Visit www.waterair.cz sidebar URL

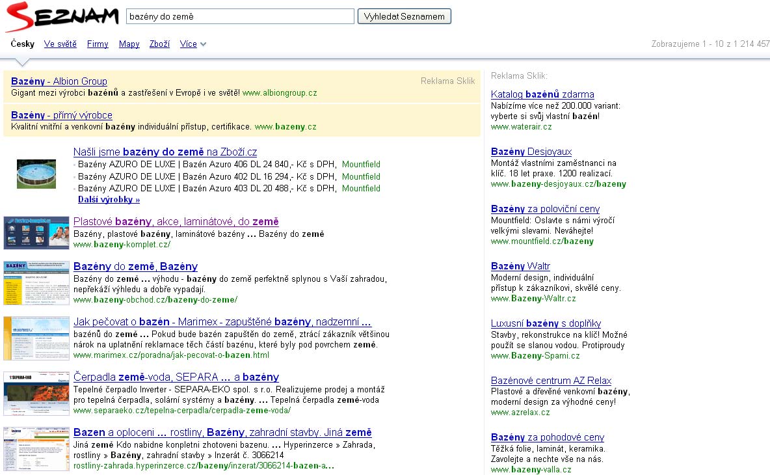tap(522, 127)
